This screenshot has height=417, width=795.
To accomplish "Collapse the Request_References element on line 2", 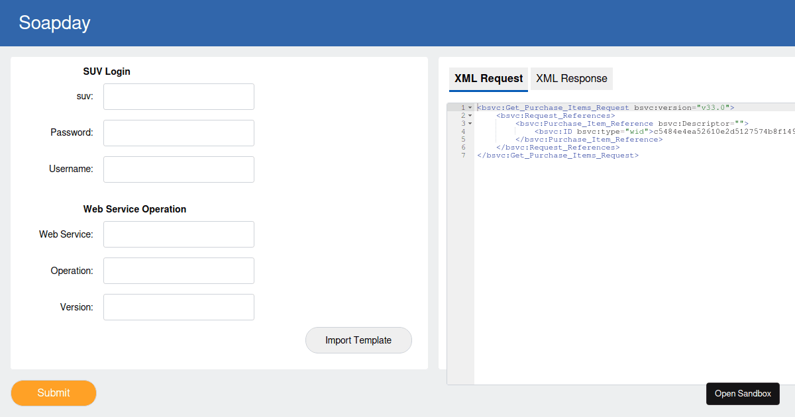I will click(470, 115).
